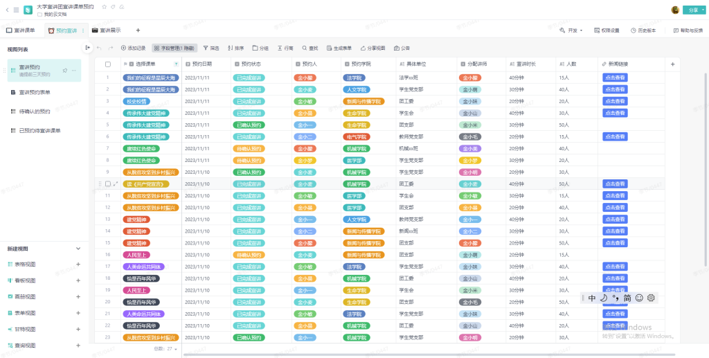This screenshot has height=358, width=709.
Task: Click the orange 待确认预约 tag in row 7
Action: coord(249,148)
